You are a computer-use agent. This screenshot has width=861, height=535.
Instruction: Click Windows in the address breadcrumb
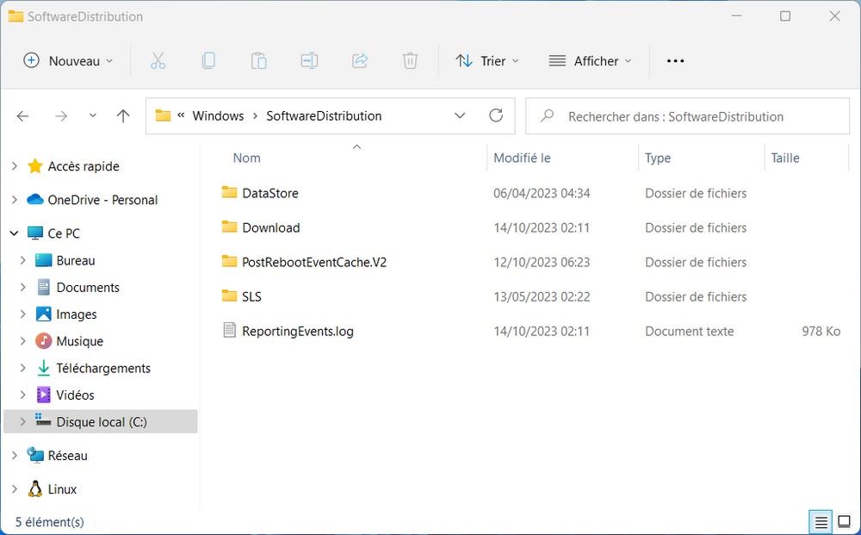pyautogui.click(x=218, y=116)
